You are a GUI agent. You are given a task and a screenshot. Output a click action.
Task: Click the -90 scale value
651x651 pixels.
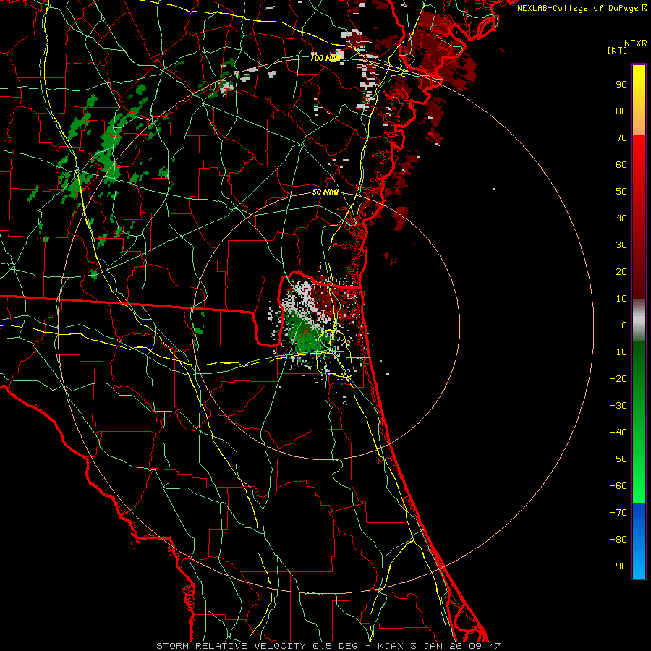pos(618,566)
